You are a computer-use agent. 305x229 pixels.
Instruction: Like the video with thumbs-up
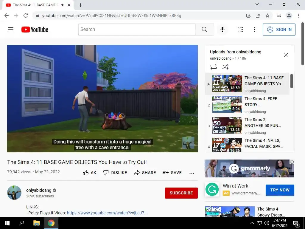point(90,173)
